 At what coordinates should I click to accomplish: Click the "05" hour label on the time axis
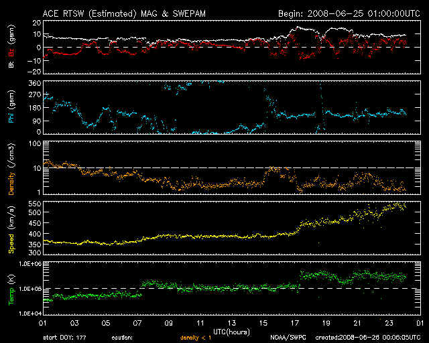(x=106, y=324)
